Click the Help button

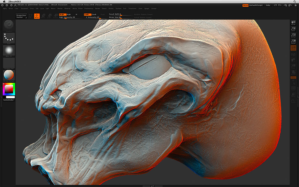(x=268, y=5)
